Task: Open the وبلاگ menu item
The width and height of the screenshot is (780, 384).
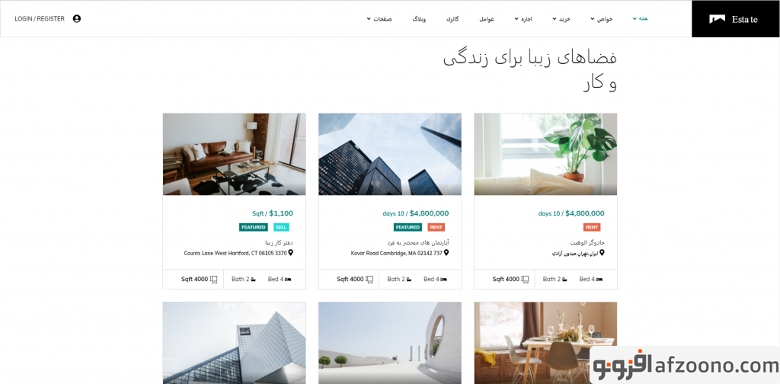Action: (419, 19)
